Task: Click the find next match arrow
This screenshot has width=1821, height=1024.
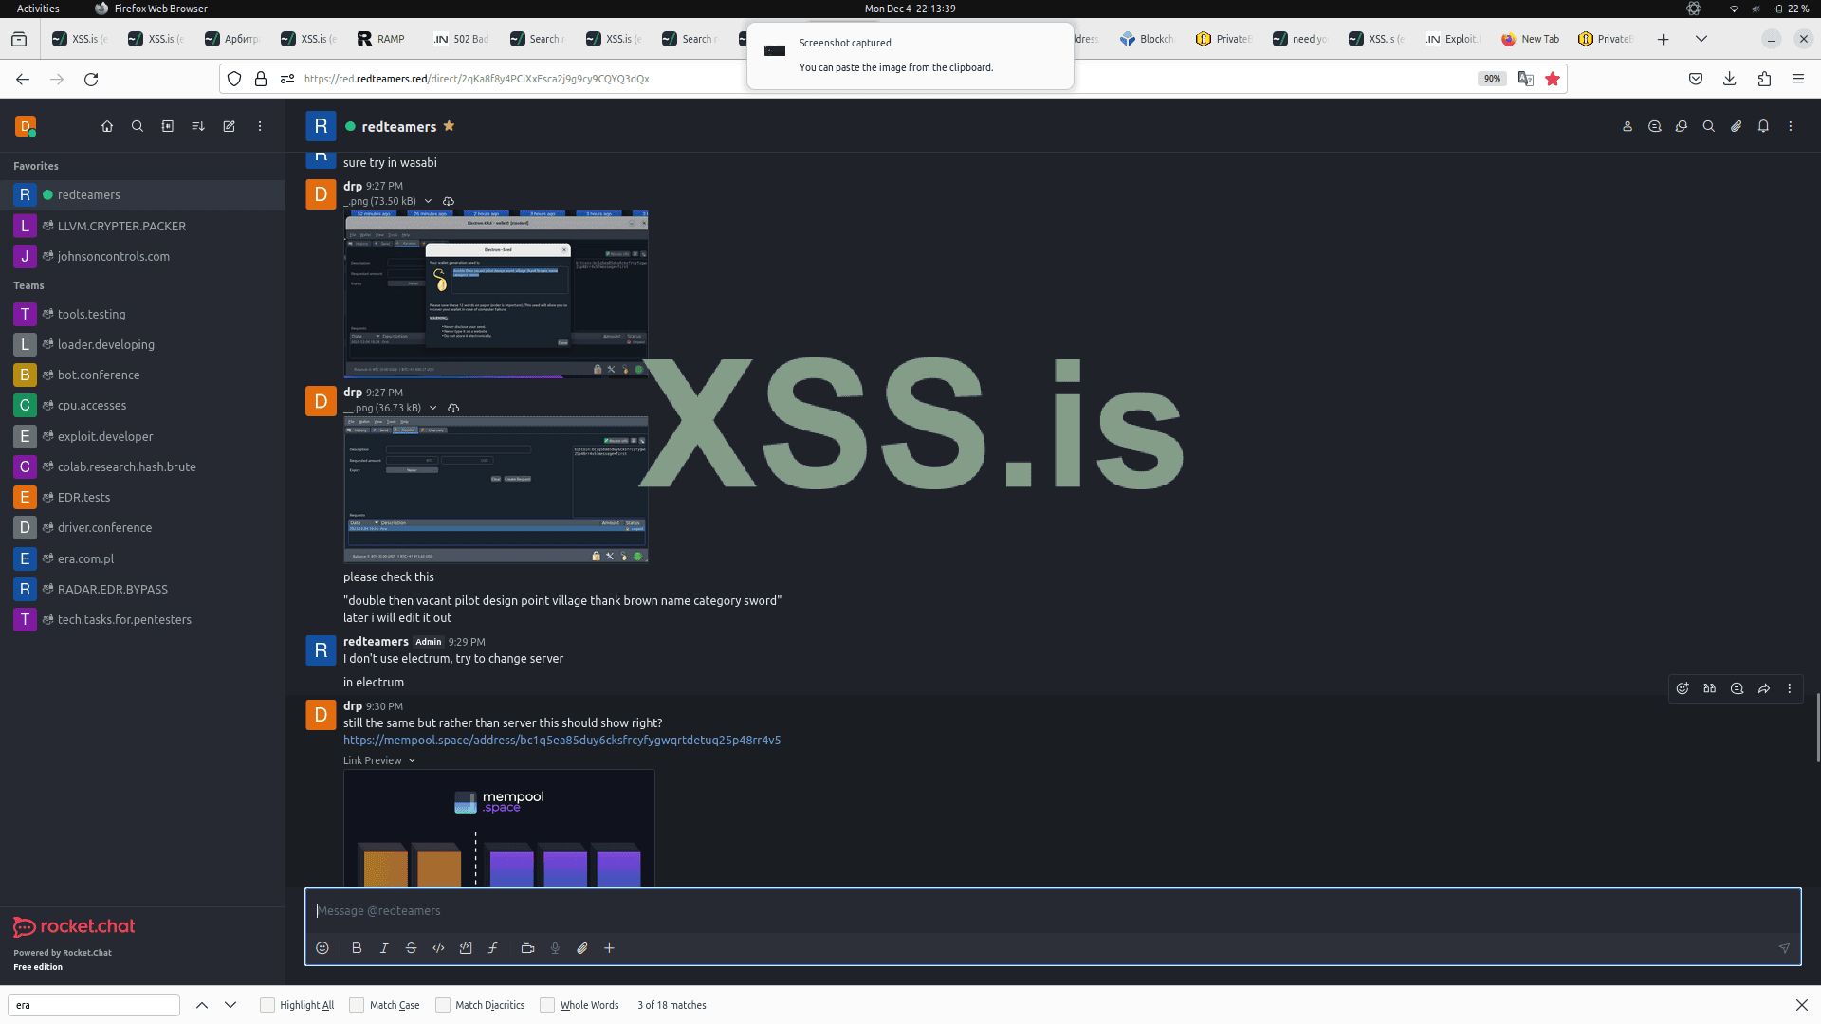Action: [230, 1005]
